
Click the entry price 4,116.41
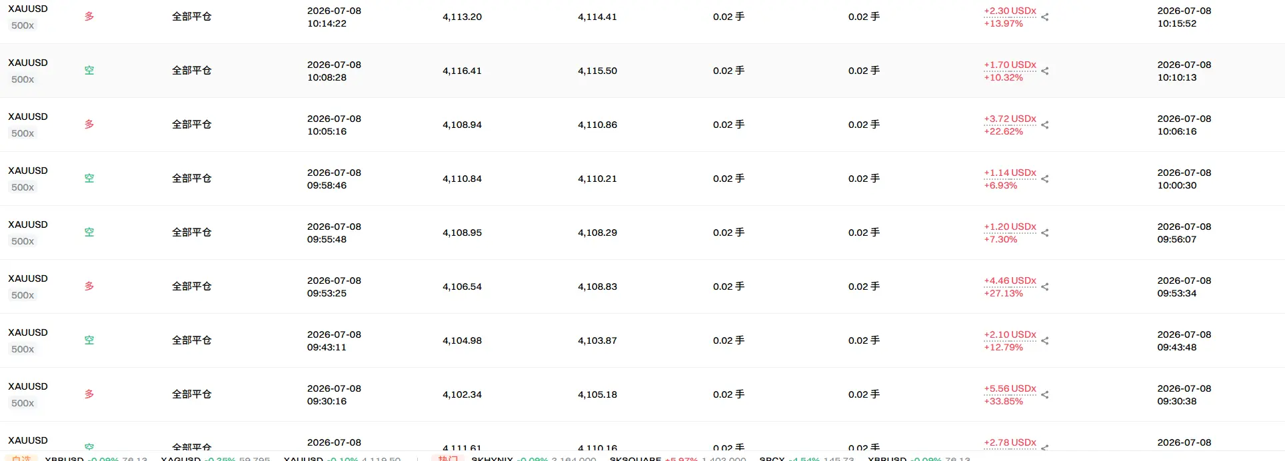point(462,71)
